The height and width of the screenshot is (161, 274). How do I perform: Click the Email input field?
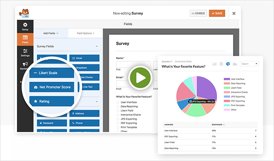pyautogui.click(x=123, y=84)
